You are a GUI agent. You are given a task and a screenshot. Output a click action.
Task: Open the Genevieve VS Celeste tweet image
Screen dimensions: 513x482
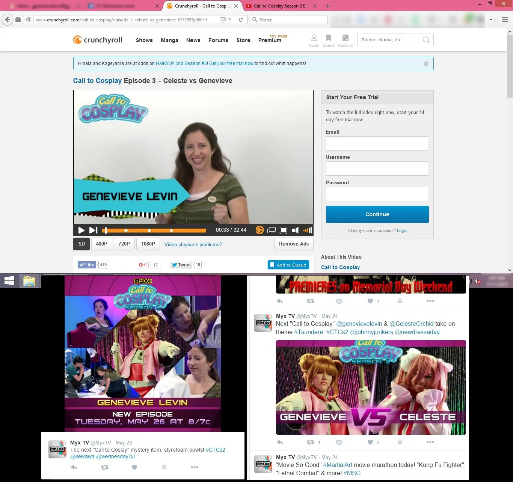coord(371,387)
